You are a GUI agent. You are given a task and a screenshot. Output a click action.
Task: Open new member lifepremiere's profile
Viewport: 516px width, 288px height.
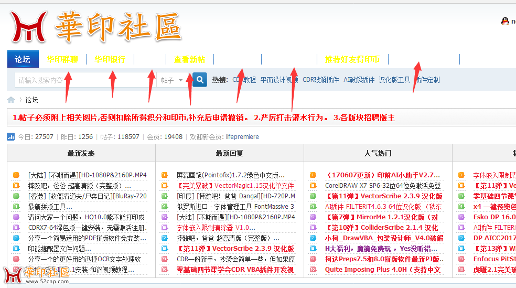click(x=243, y=136)
